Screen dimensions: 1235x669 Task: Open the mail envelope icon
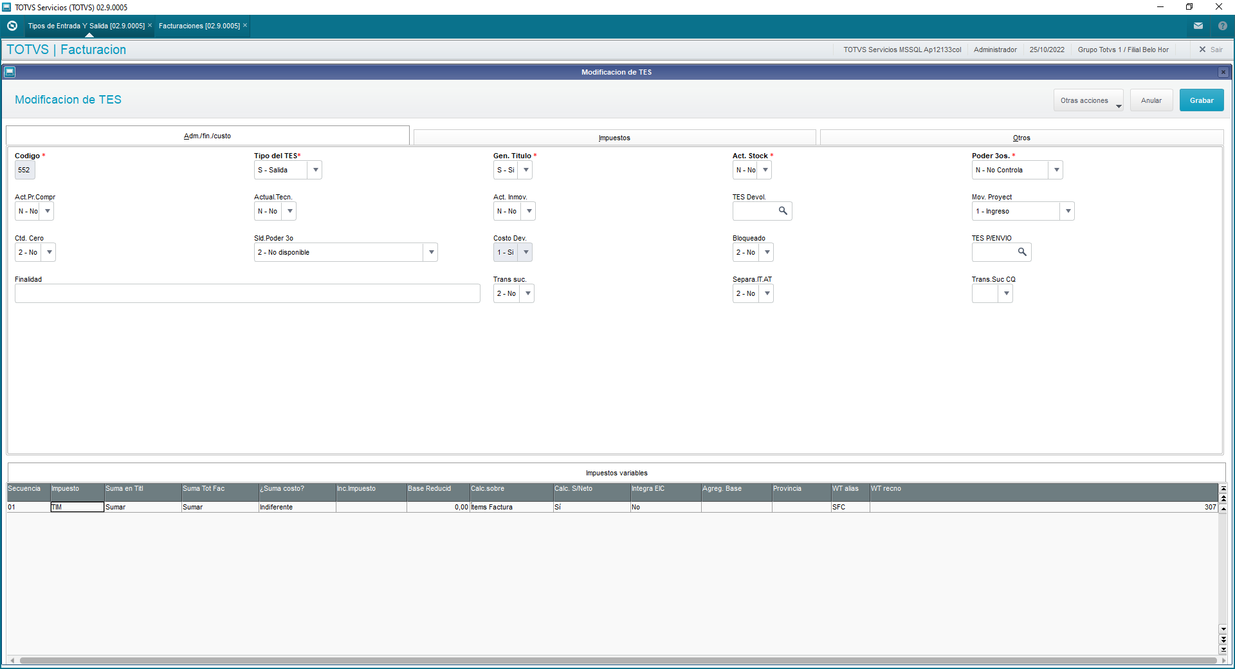pos(1198,26)
